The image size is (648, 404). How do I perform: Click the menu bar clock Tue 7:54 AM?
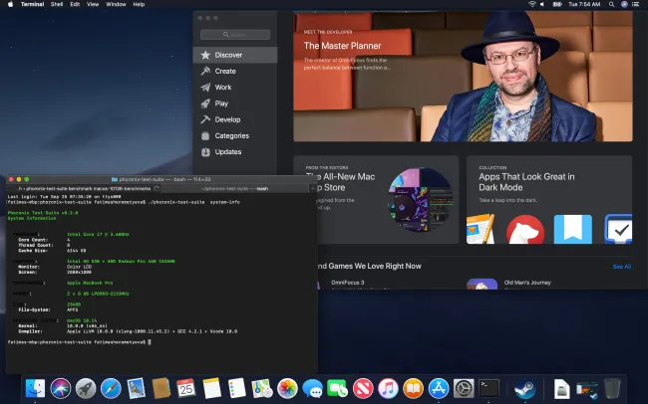[x=584, y=4]
